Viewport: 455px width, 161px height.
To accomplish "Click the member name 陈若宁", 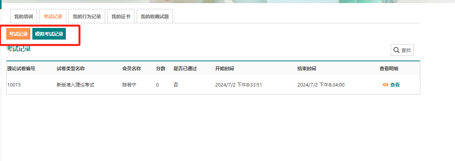I will pyautogui.click(x=129, y=85).
